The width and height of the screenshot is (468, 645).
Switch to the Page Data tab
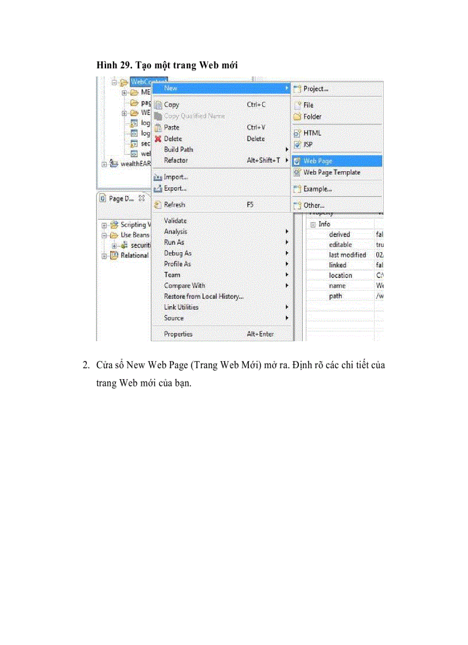point(121,199)
